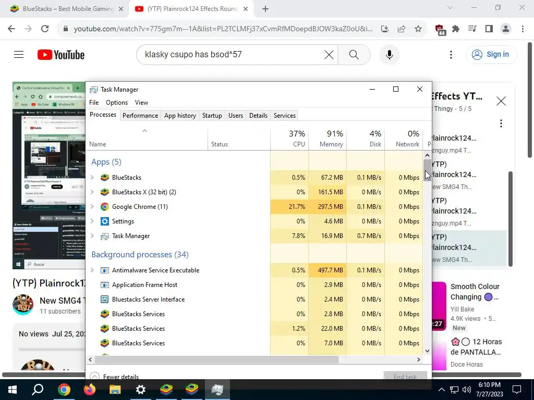
Task: Select the Application Frame Host process
Action: pos(254,285)
